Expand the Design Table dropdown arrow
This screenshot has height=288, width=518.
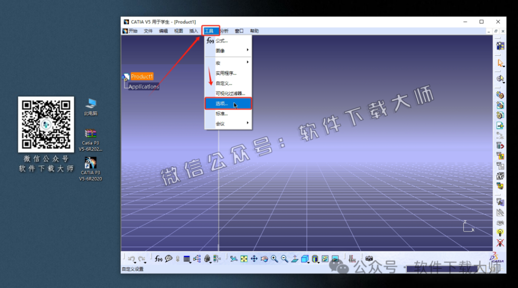coord(191,262)
